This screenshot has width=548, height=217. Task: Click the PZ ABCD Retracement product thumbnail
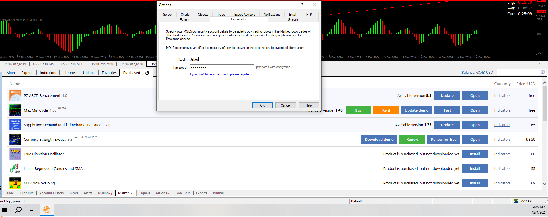(15, 95)
